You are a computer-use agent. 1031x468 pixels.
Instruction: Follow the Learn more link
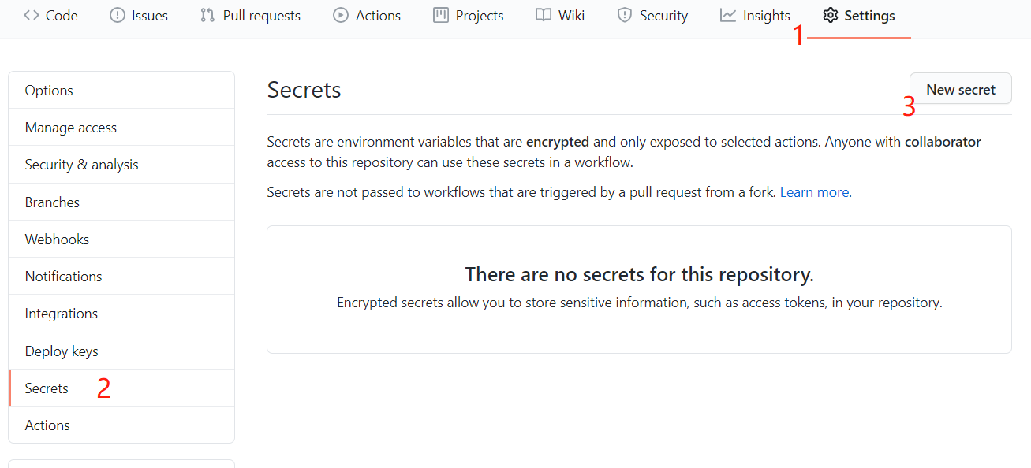coord(814,192)
